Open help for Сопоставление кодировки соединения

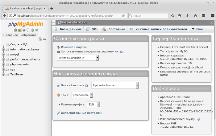point(121,52)
